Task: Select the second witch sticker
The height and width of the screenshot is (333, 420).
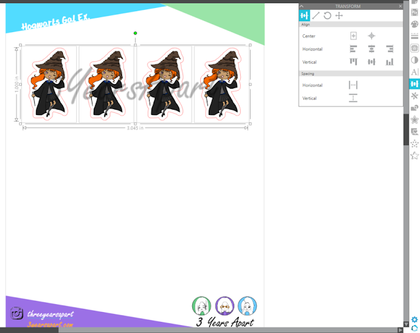Action: pos(106,84)
